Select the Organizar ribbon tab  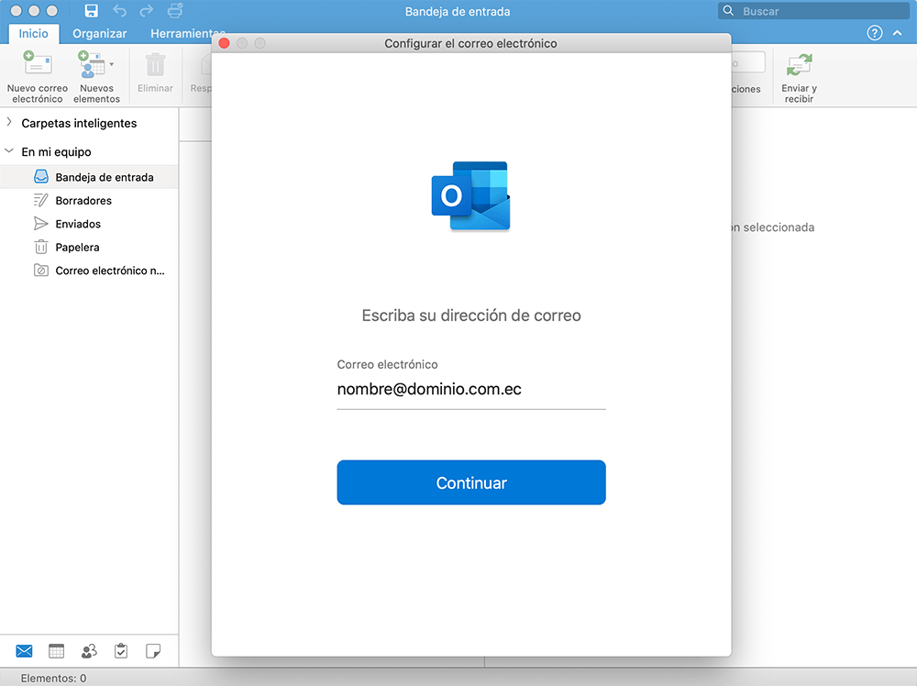click(x=99, y=33)
